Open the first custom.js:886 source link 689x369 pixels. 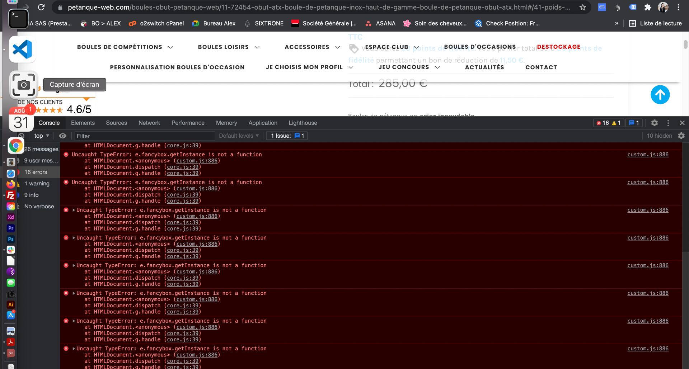pyautogui.click(x=648, y=155)
